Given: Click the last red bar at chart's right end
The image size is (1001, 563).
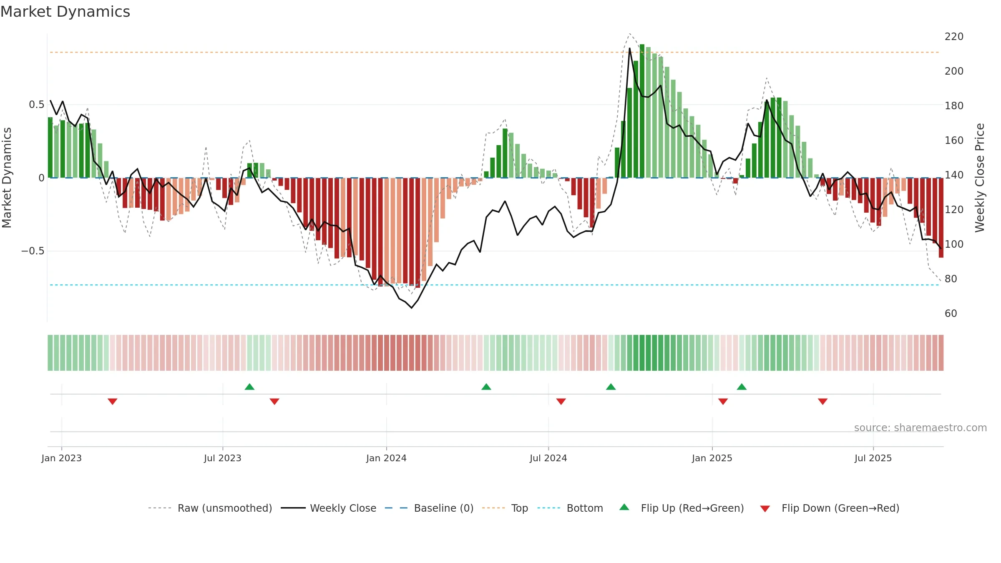Looking at the screenshot, I should tap(941, 218).
